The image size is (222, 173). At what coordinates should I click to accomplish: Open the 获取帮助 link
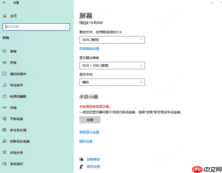(93, 160)
